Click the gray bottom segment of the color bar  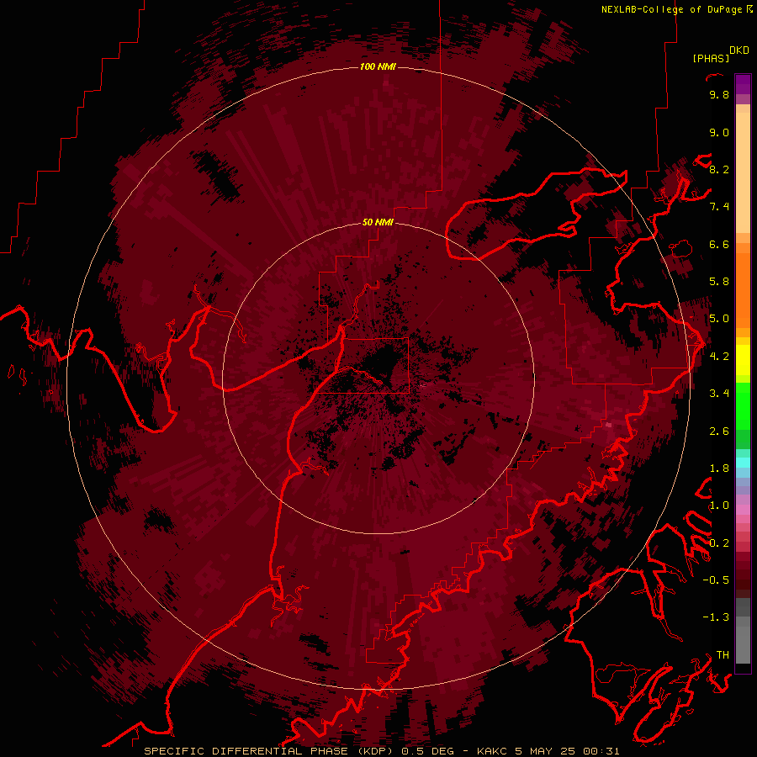coord(743,640)
